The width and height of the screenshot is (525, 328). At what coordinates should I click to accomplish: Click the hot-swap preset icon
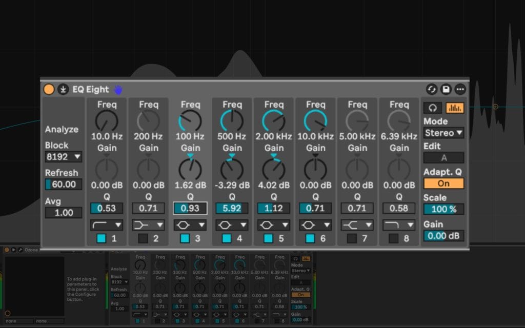tap(432, 89)
